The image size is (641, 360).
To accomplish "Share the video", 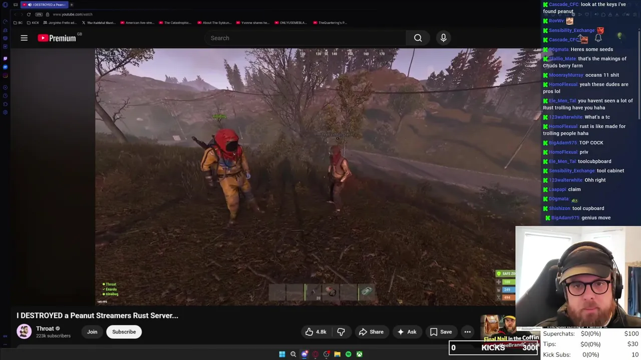I will [371, 331].
